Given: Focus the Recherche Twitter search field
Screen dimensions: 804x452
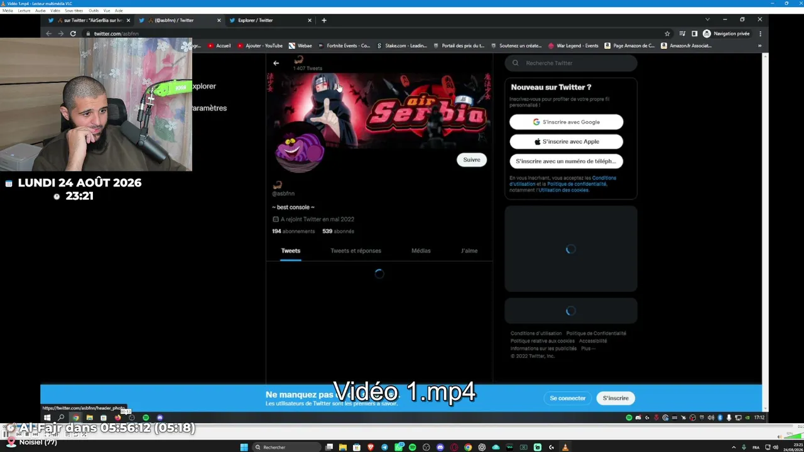Looking at the screenshot, I should tap(571, 63).
